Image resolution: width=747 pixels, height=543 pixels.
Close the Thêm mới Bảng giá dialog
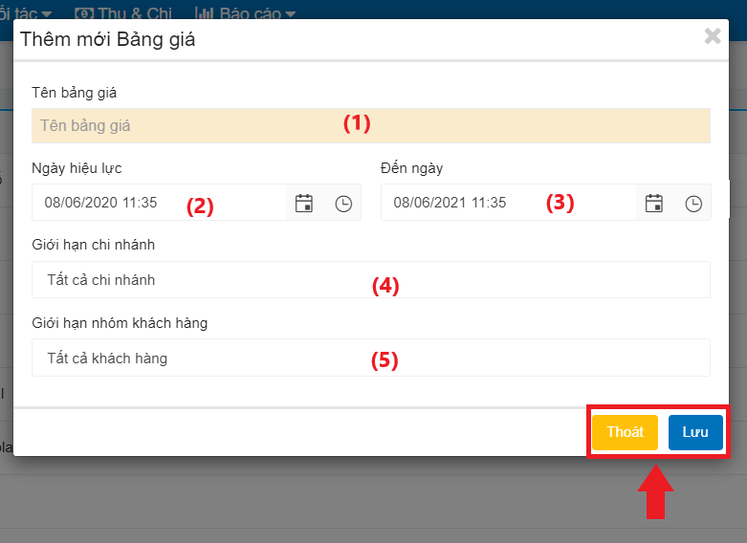(x=713, y=36)
